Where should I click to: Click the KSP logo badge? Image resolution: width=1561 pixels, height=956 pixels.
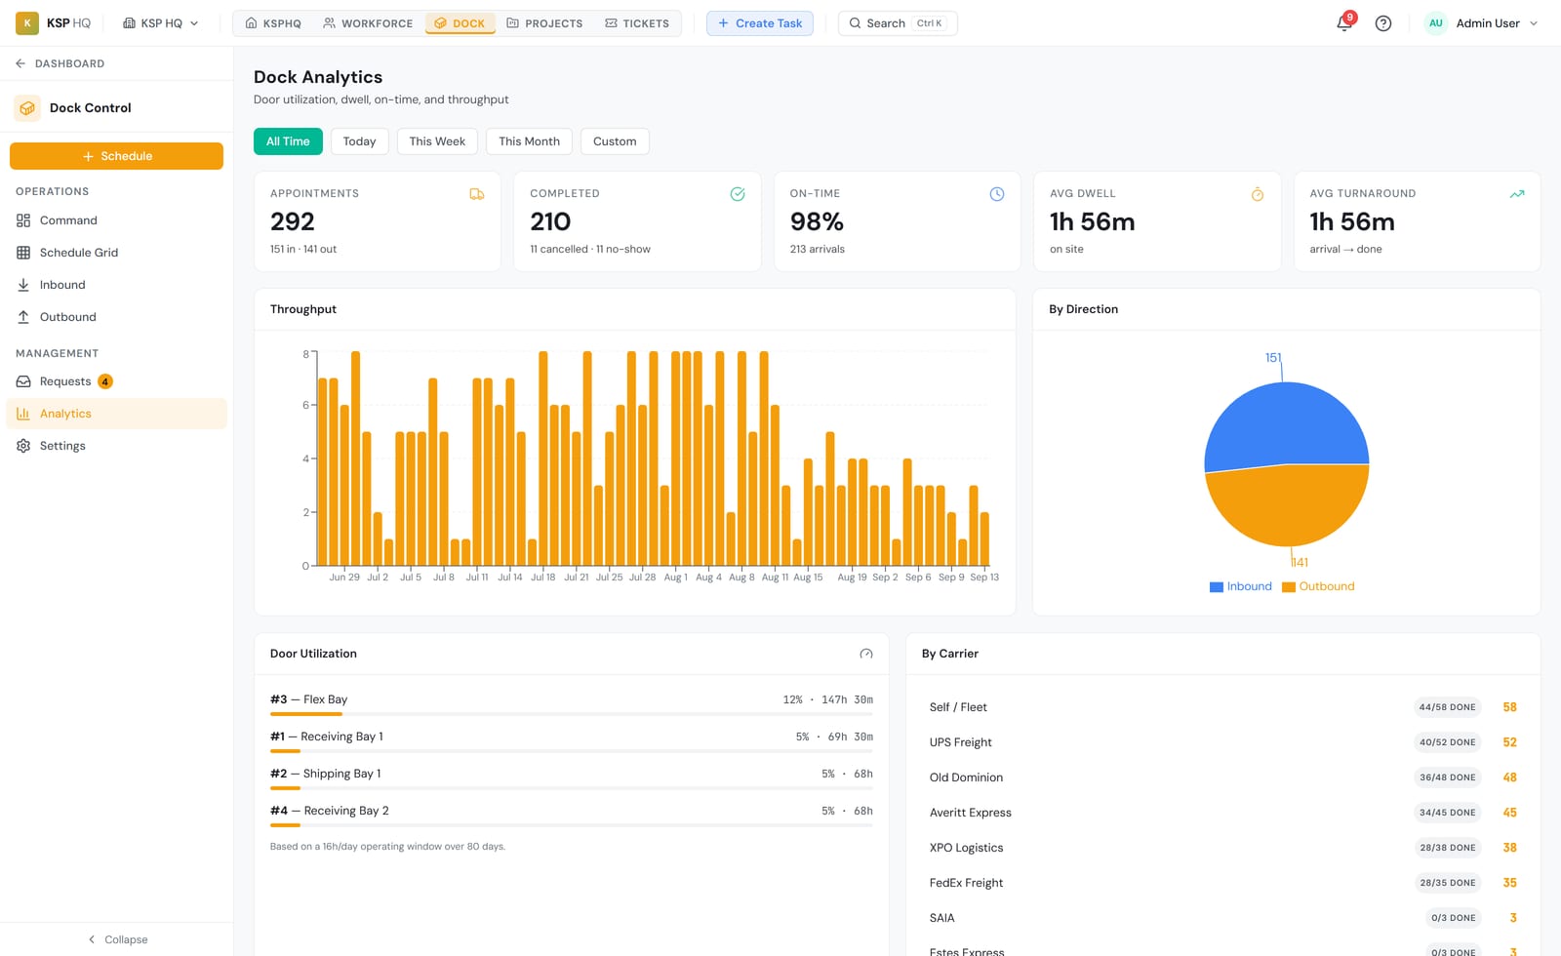(x=27, y=22)
